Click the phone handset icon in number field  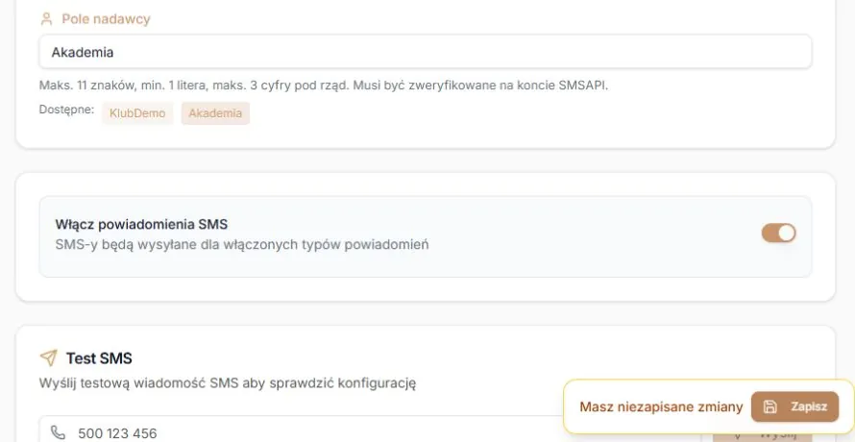58,432
